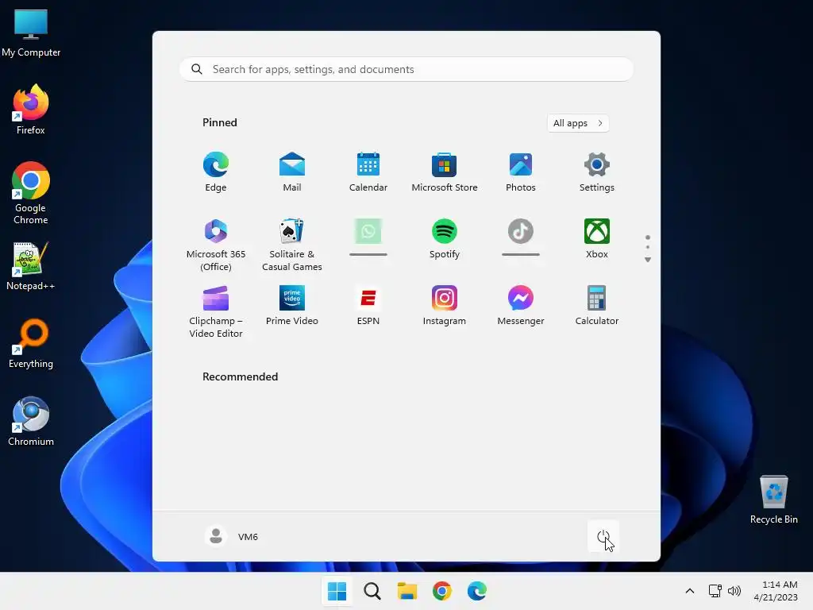Open the ESPN app
Image resolution: width=813 pixels, height=610 pixels.
(x=368, y=306)
